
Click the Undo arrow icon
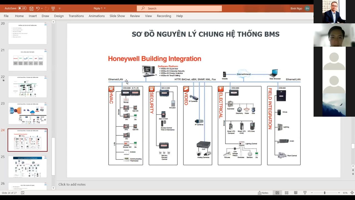pyautogui.click(x=38, y=8)
